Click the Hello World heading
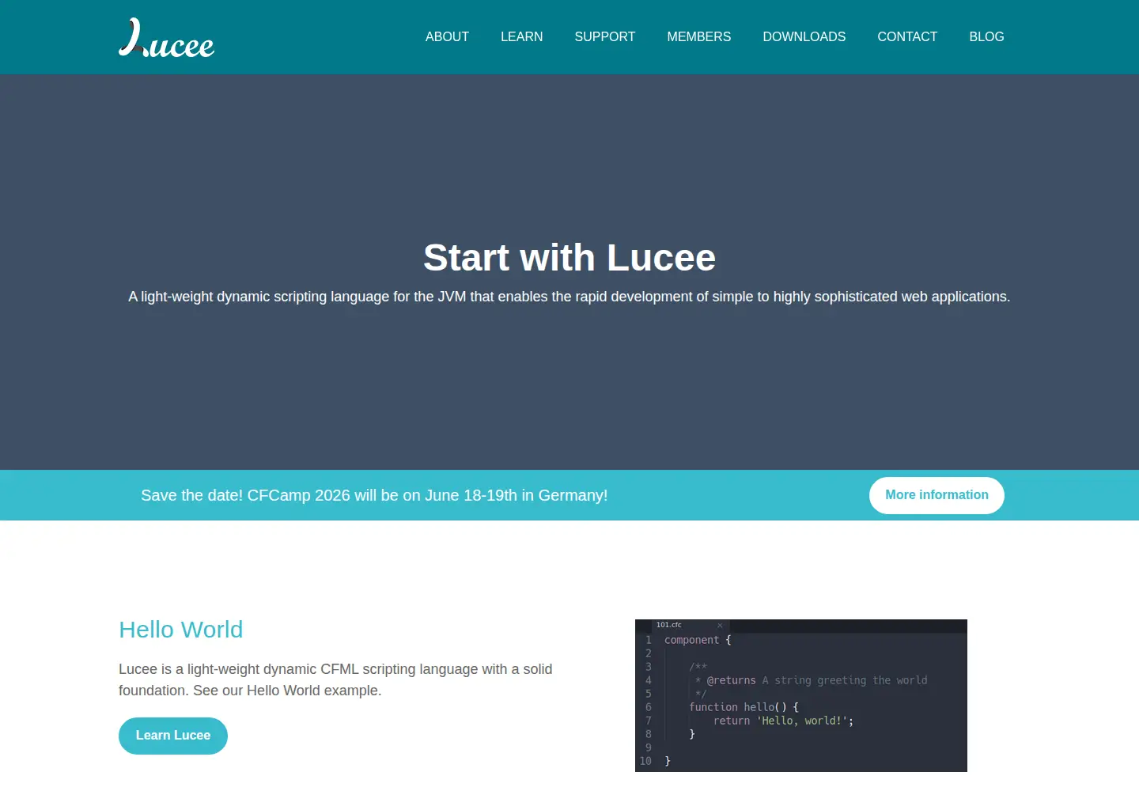Screen dimensions: 1139x791 pyautogui.click(x=181, y=630)
